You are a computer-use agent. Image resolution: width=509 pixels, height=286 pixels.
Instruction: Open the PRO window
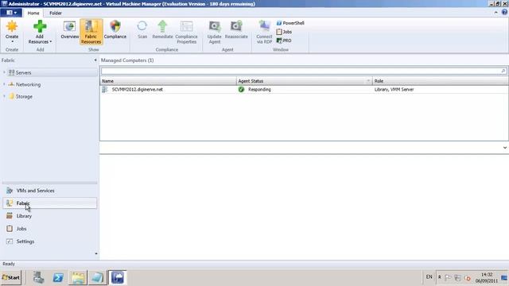click(x=284, y=41)
